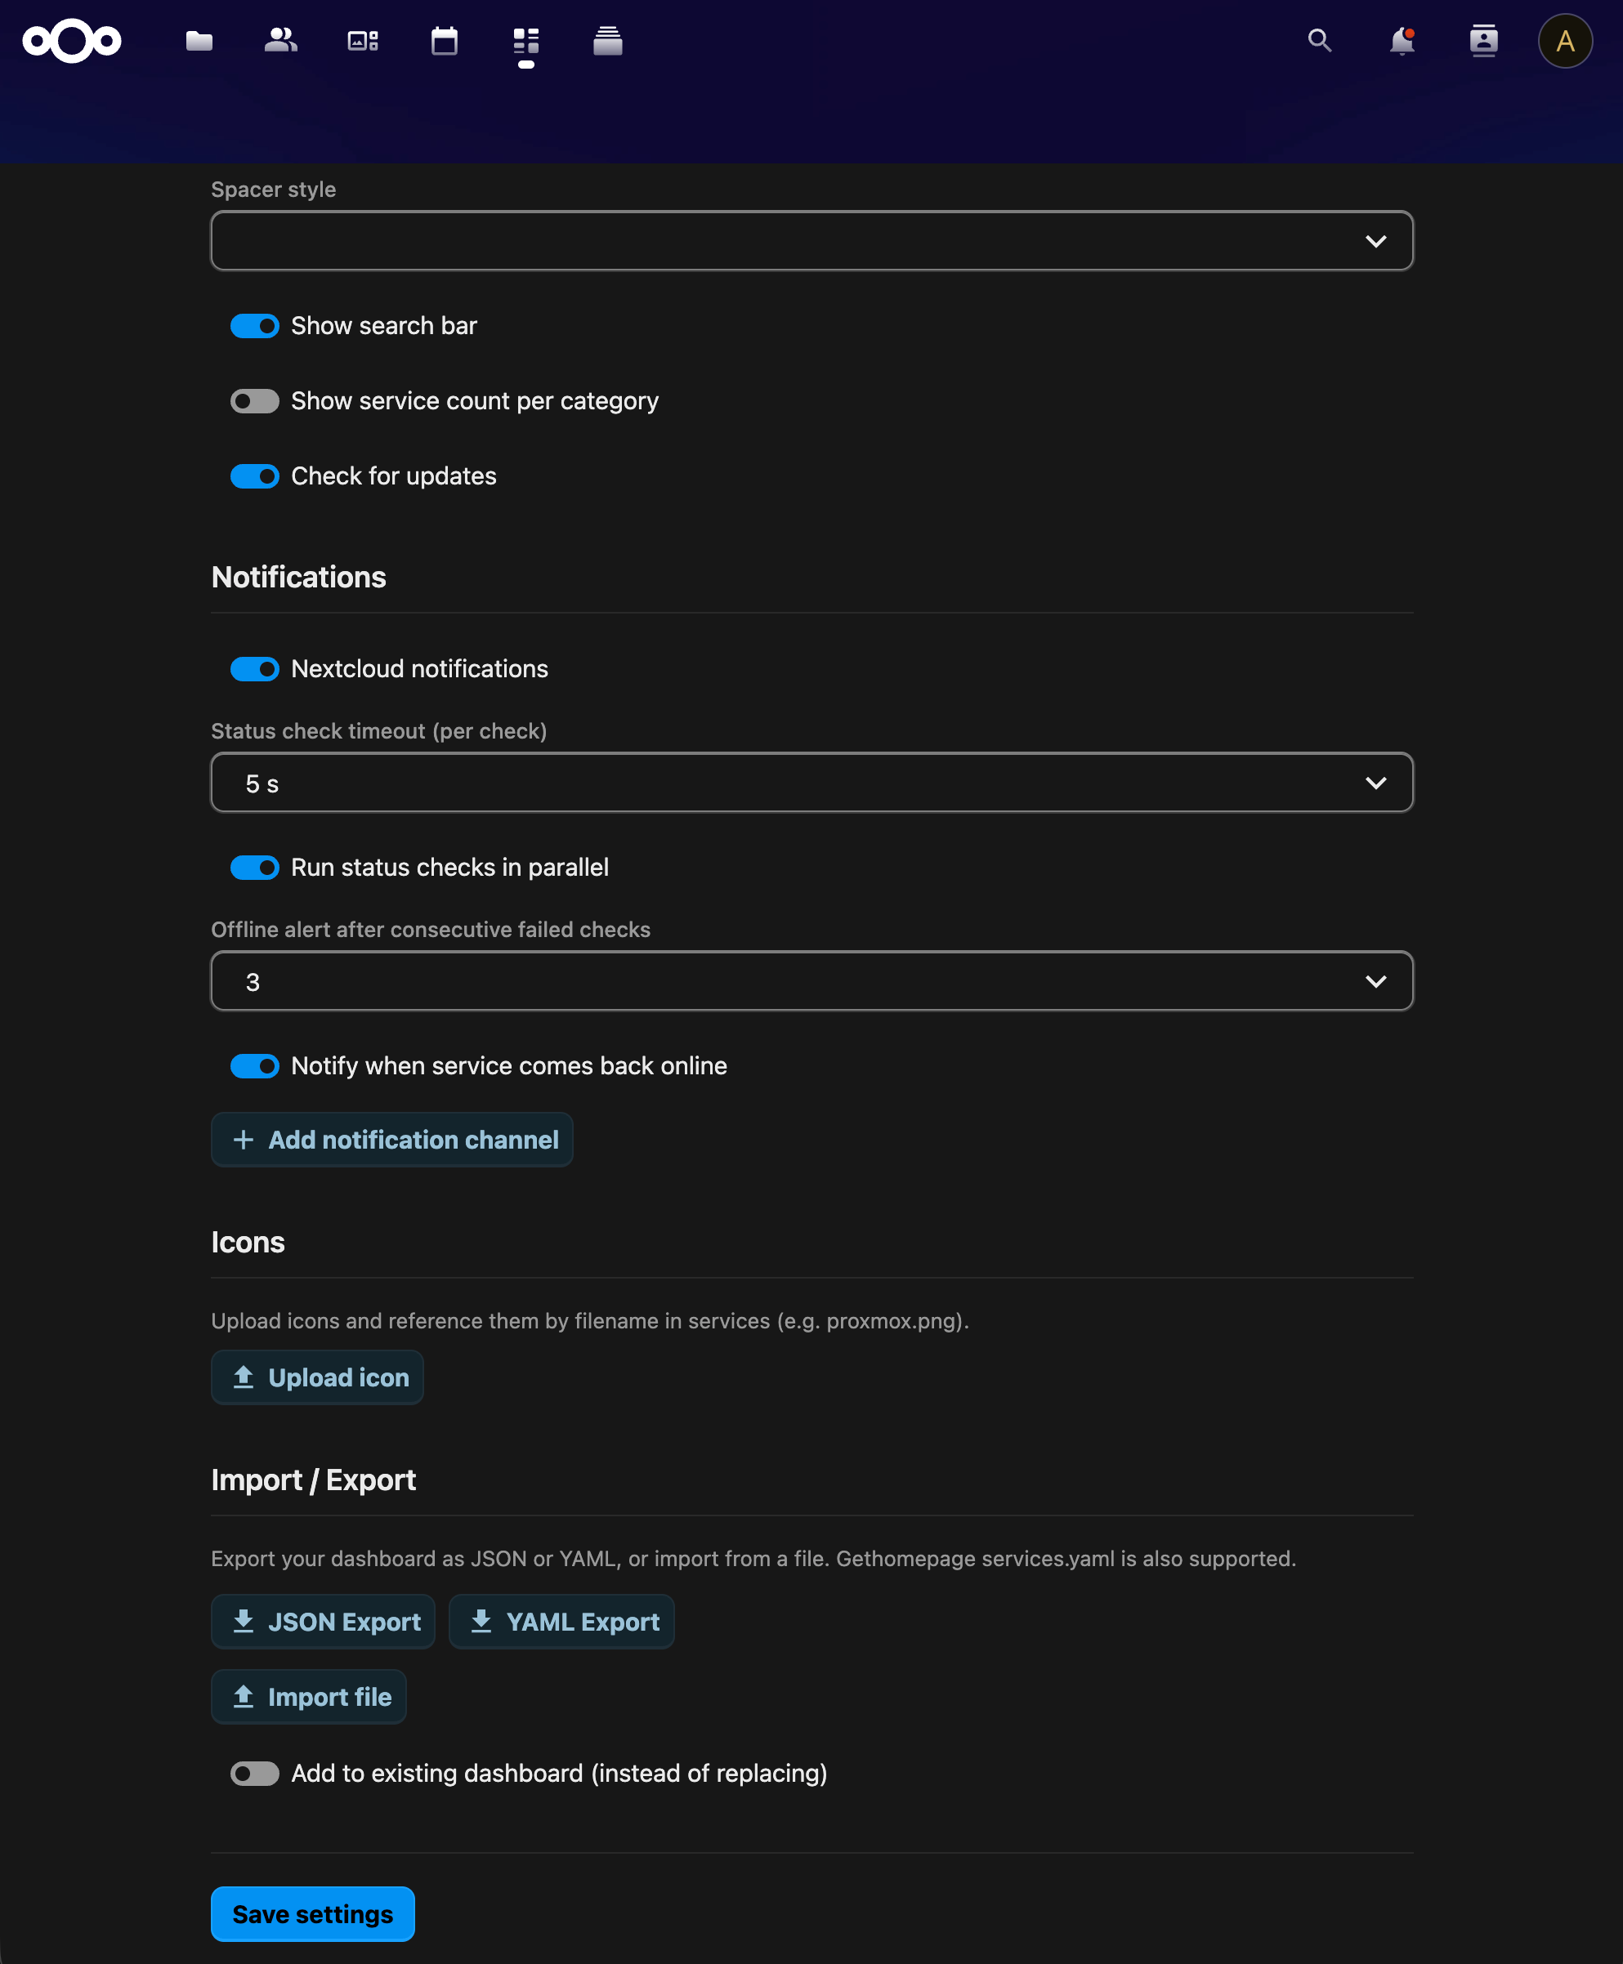Change the Status check timeout dropdown
The width and height of the screenshot is (1623, 1964).
[x=811, y=783]
